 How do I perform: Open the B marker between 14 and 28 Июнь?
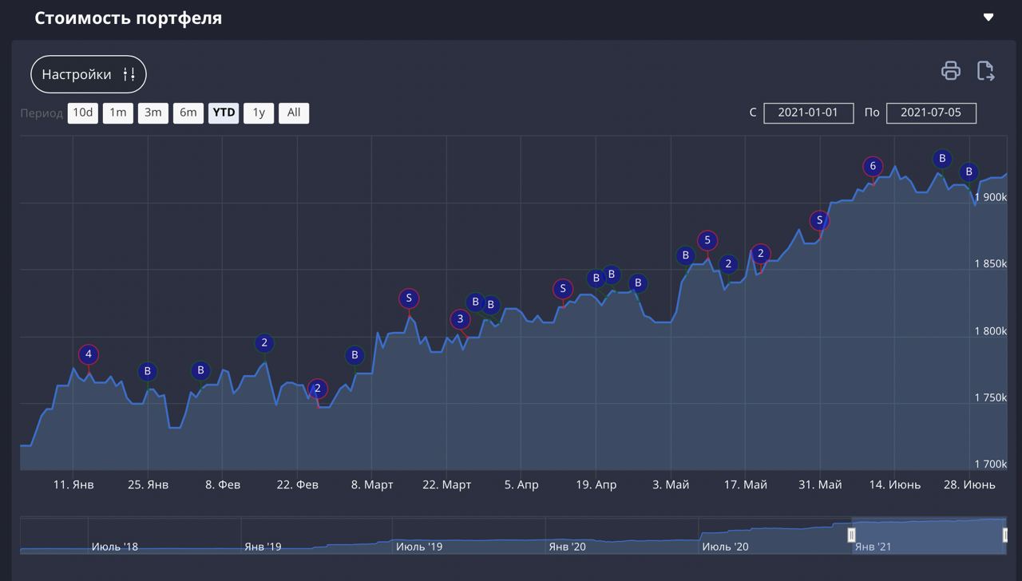pyautogui.click(x=942, y=159)
